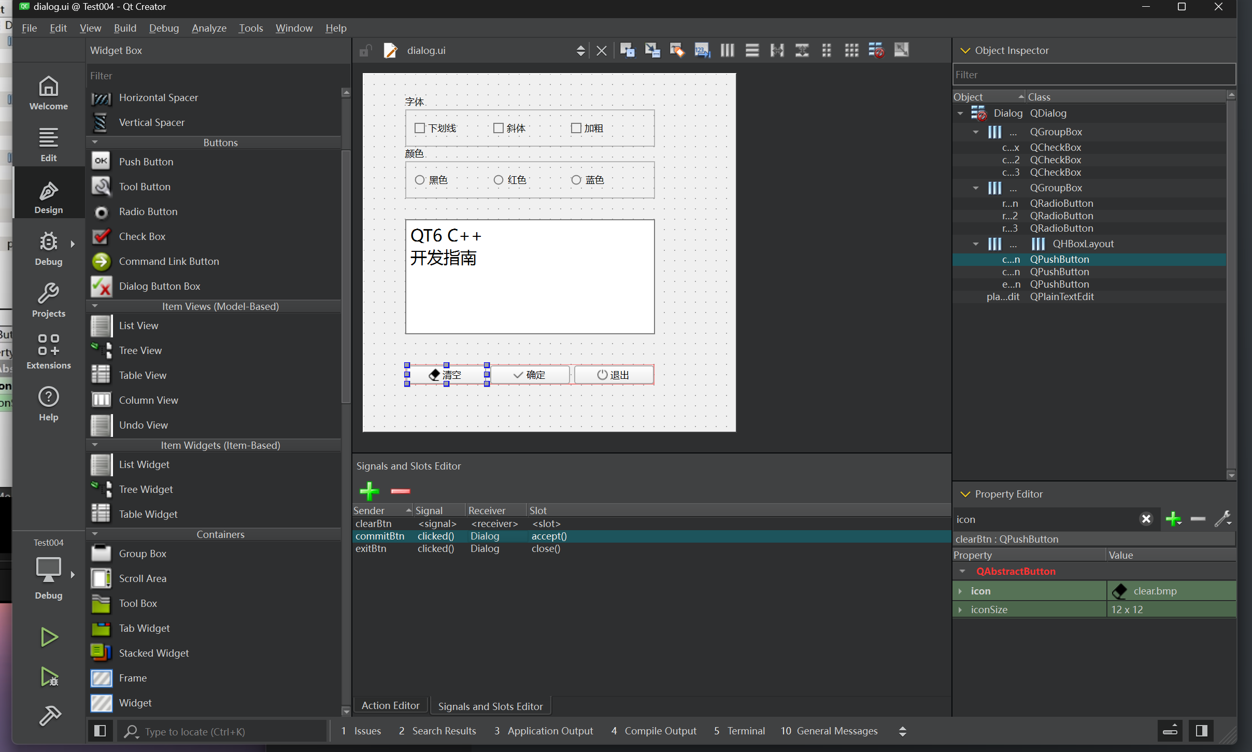The image size is (1252, 752).
Task: Open the Build menu
Action: tap(125, 28)
